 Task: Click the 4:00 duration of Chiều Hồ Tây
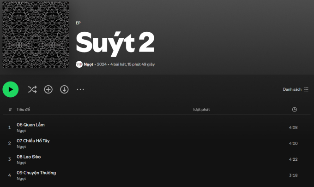(293, 143)
